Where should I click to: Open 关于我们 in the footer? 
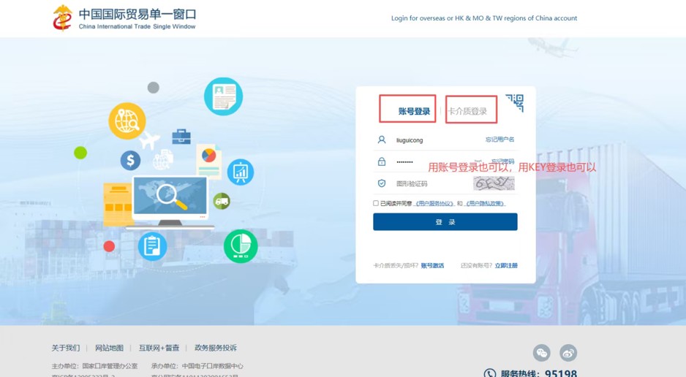click(x=66, y=348)
